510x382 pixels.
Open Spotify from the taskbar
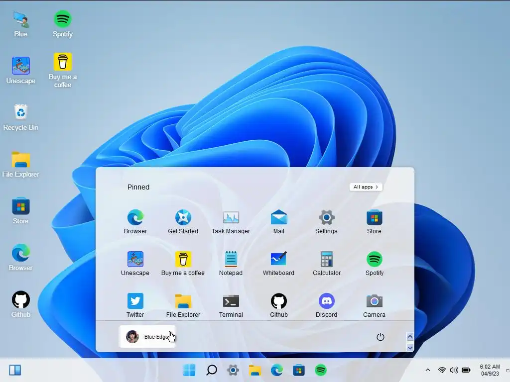click(x=321, y=370)
